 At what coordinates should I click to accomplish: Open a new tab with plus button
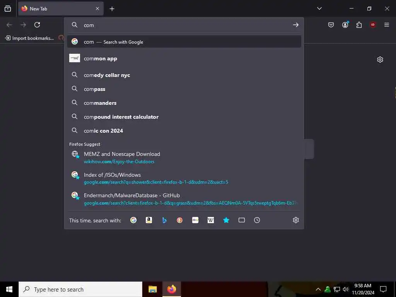point(112,9)
